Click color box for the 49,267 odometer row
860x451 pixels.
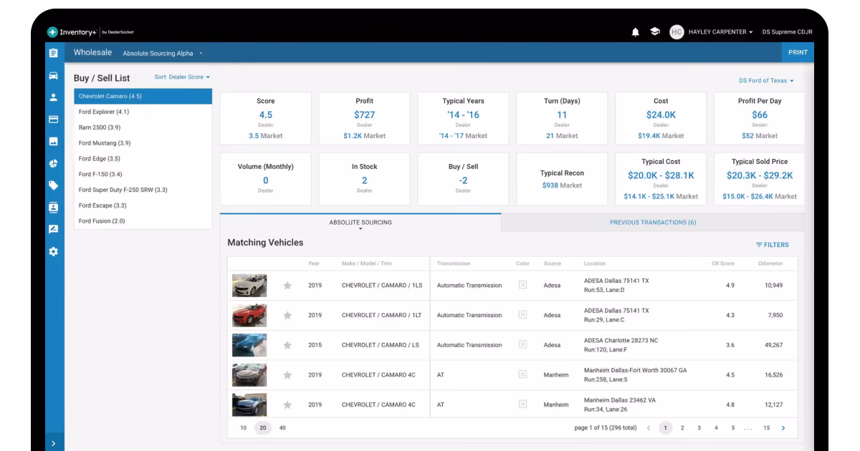pyautogui.click(x=522, y=344)
